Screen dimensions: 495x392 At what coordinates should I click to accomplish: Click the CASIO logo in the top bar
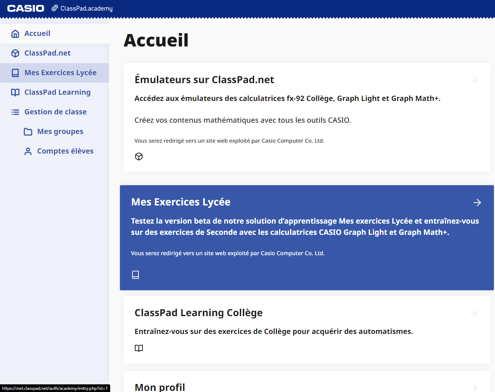tap(26, 8)
